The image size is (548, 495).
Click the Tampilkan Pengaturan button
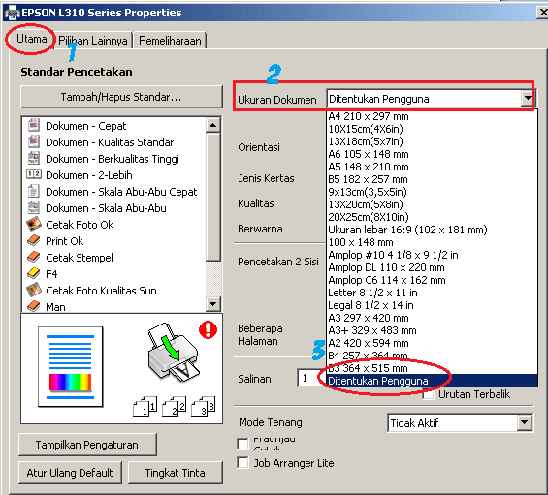click(87, 445)
